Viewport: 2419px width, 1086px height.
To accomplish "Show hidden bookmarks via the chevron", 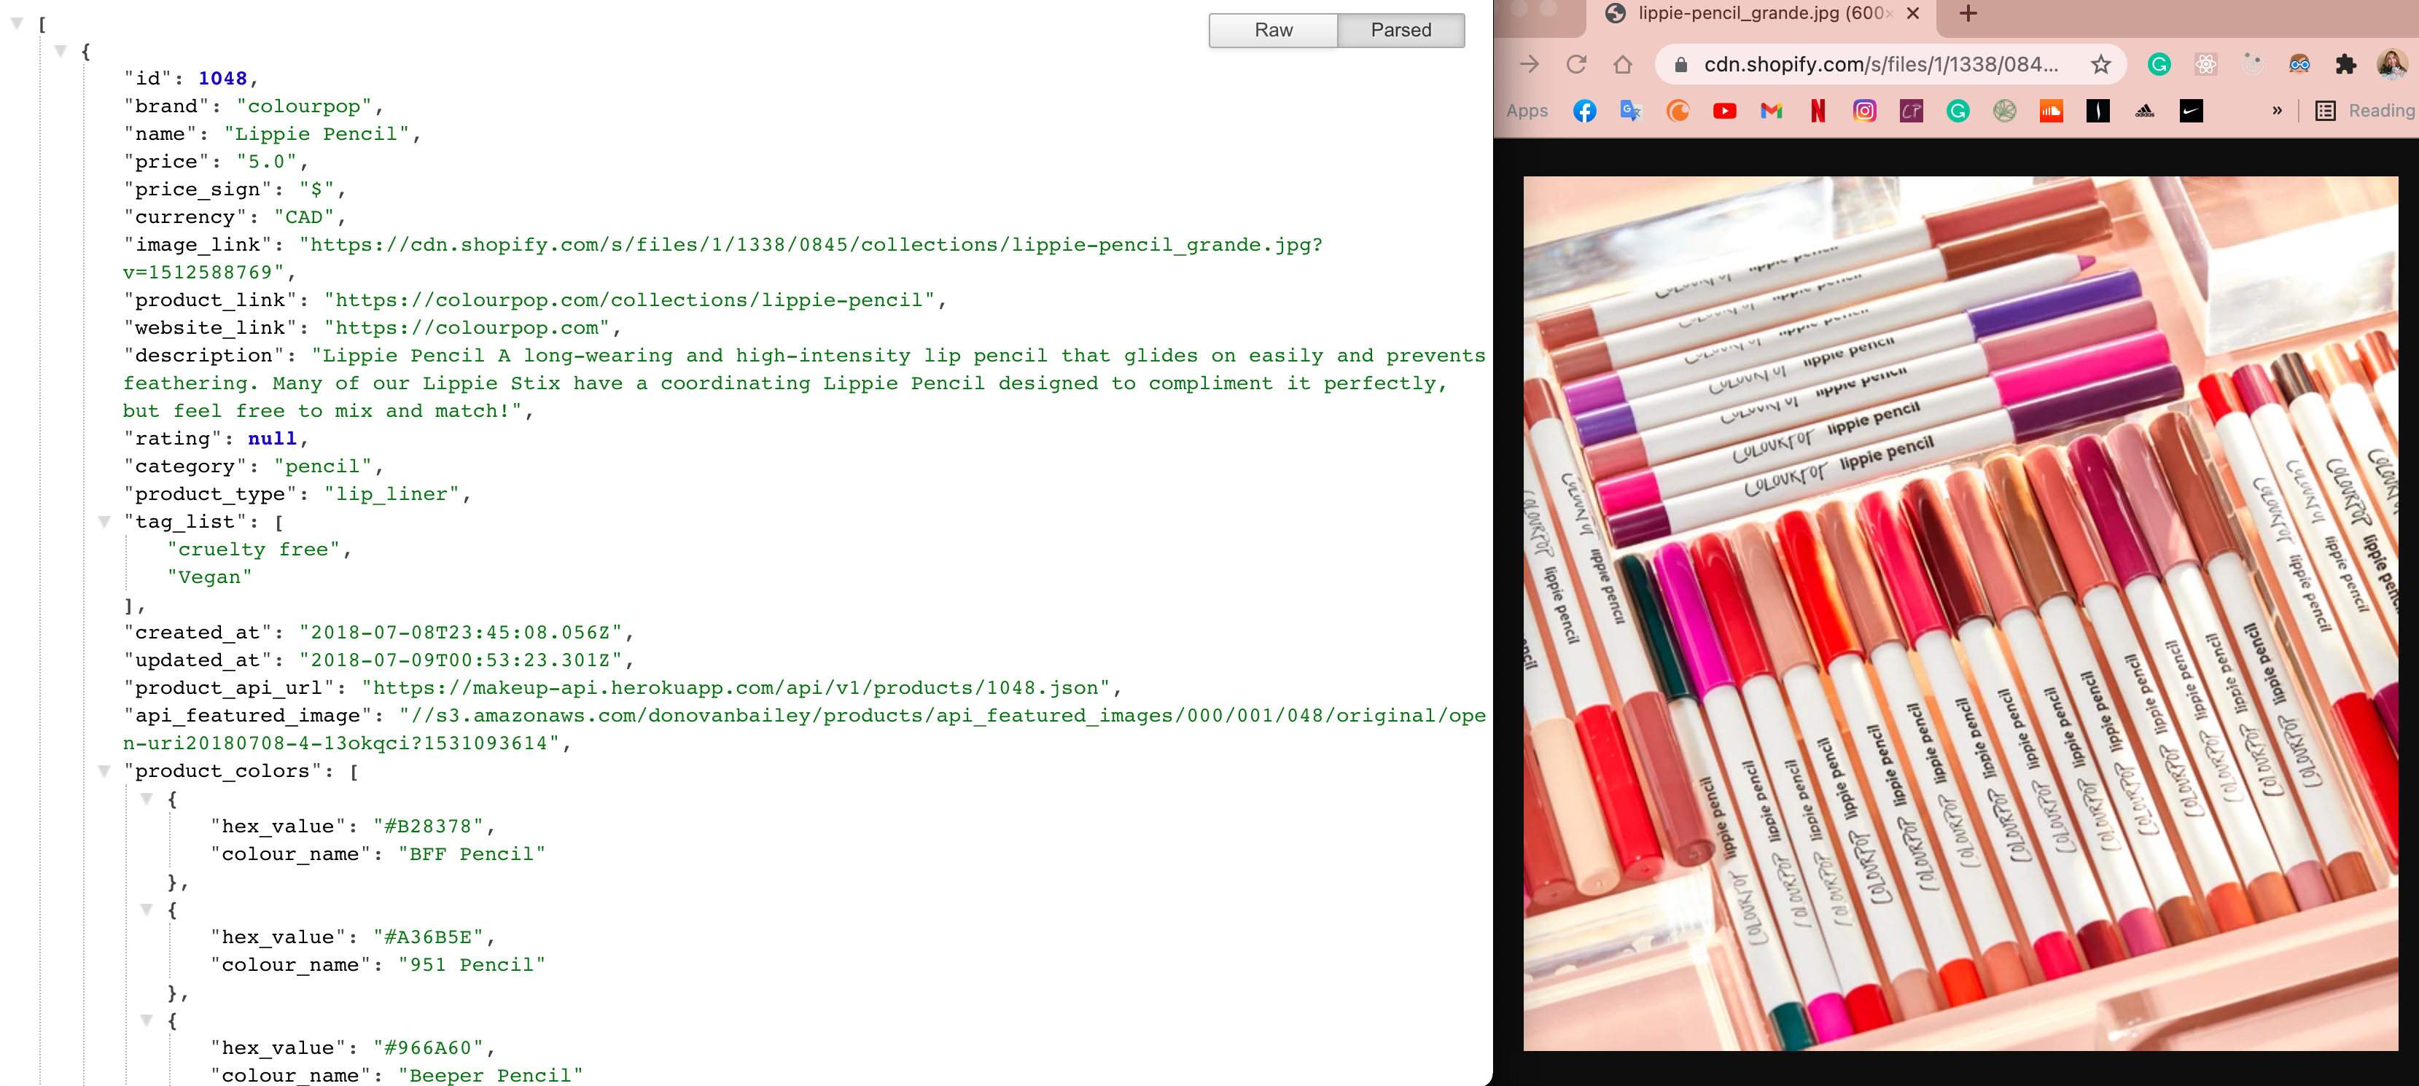I will click(2278, 111).
